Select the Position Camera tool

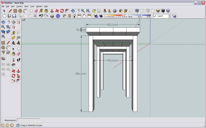[x=13, y=60]
